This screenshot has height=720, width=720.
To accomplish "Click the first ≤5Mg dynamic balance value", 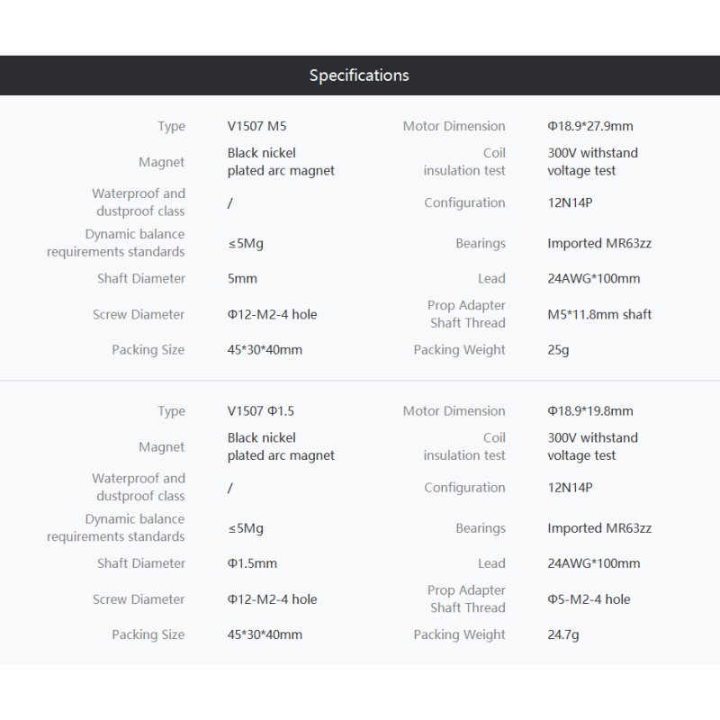I will click(x=245, y=243).
